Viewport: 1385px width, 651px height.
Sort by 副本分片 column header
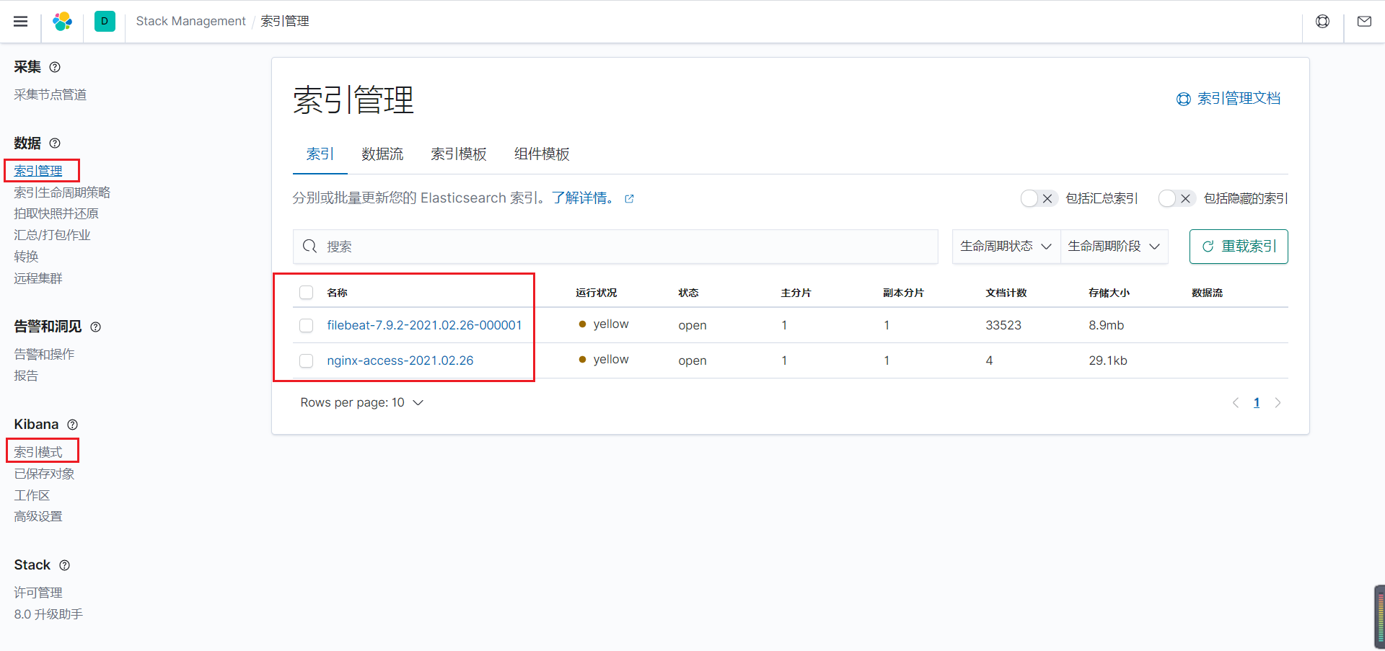tap(903, 293)
